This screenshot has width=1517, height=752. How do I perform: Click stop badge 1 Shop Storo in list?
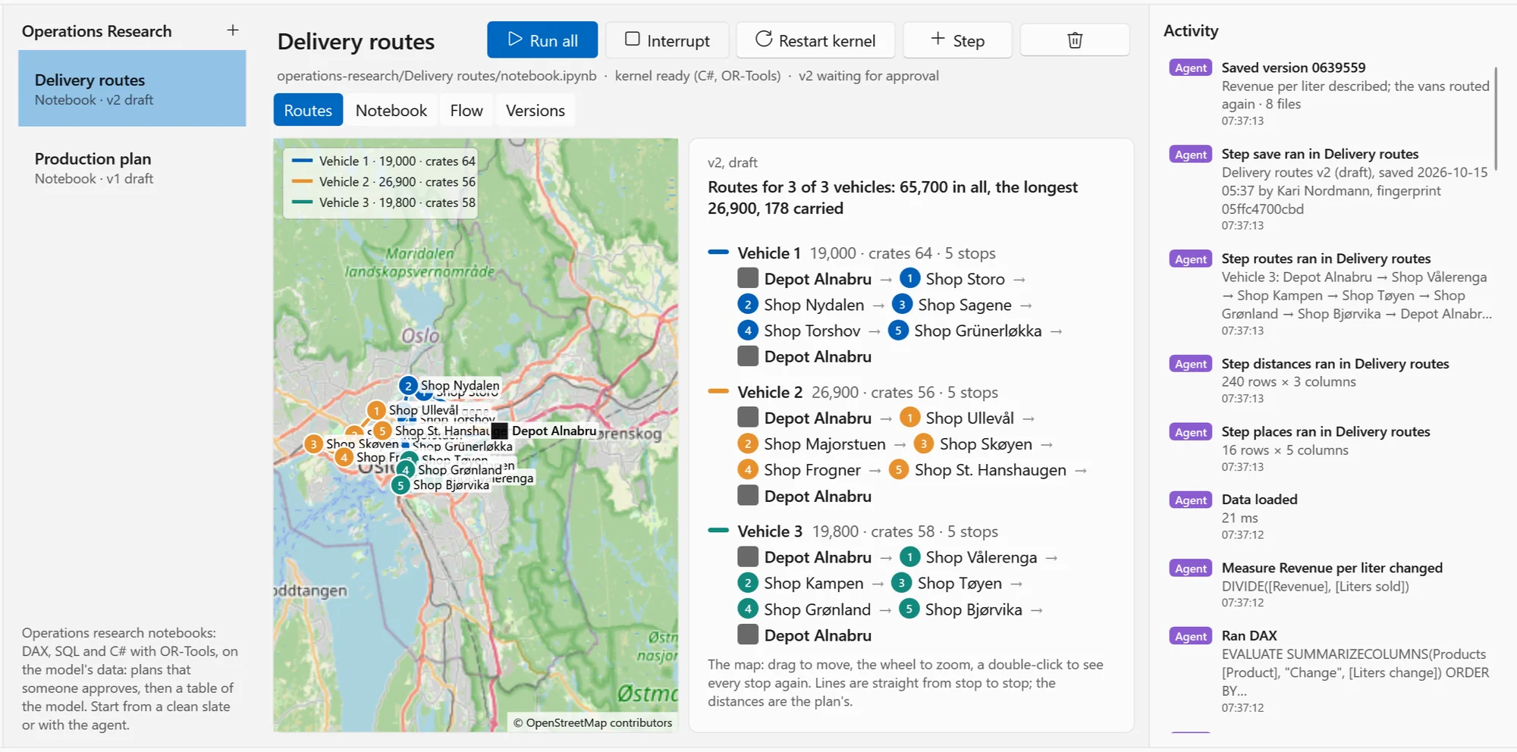[x=909, y=279]
